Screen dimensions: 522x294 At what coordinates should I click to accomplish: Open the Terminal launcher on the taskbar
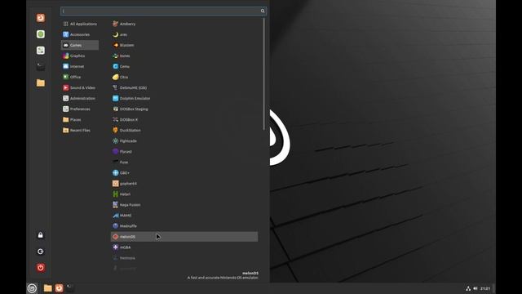pyautogui.click(x=70, y=288)
